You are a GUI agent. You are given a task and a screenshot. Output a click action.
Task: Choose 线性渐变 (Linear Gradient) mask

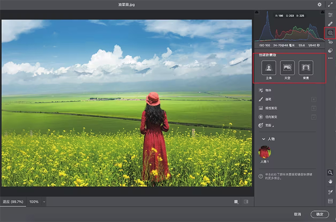click(271, 108)
